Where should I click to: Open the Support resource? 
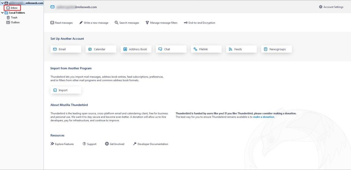coord(89,144)
